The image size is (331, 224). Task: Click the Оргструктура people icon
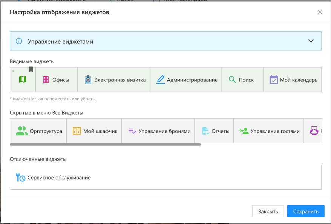point(22,131)
